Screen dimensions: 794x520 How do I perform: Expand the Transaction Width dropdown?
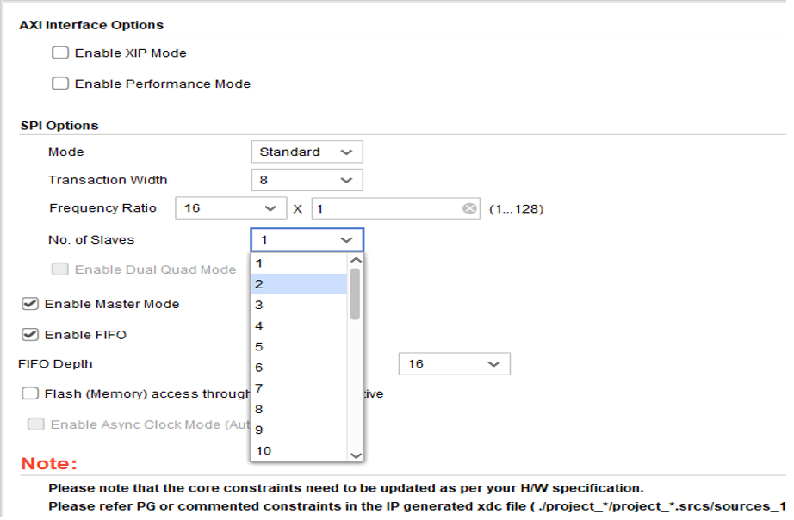point(307,181)
